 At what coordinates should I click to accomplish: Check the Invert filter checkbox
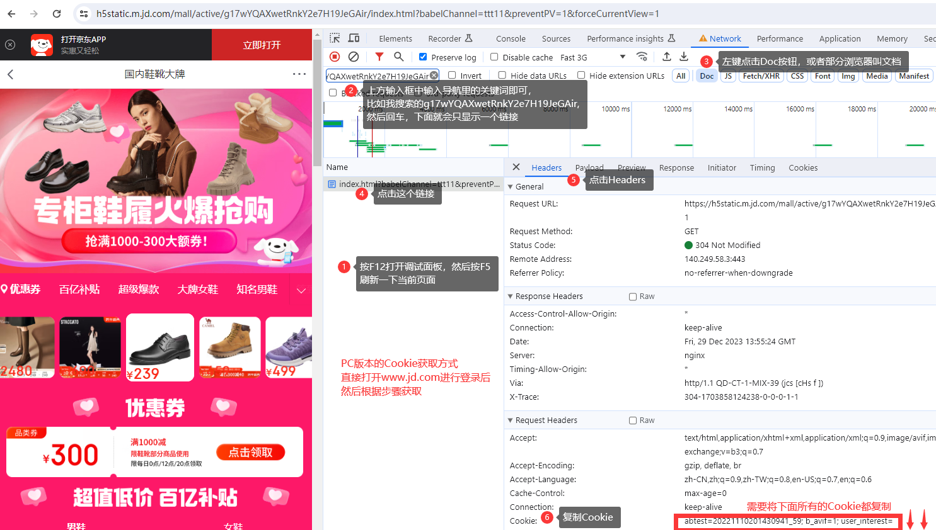pyautogui.click(x=452, y=76)
